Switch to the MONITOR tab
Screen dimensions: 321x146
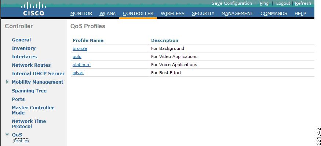[81, 14]
